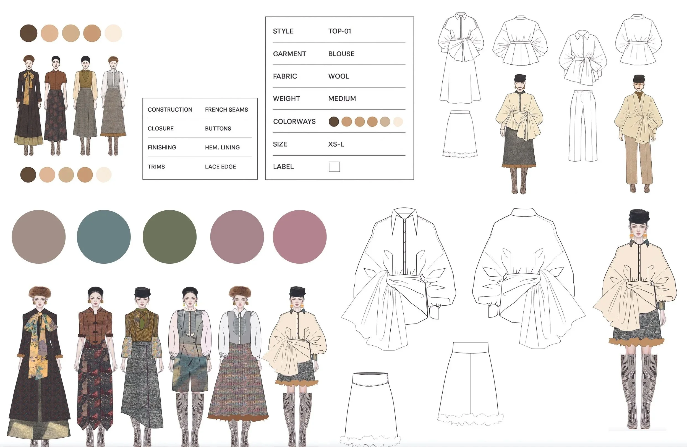This screenshot has height=447, width=687.
Task: Click the TOP-01 style value
Action: (x=340, y=31)
